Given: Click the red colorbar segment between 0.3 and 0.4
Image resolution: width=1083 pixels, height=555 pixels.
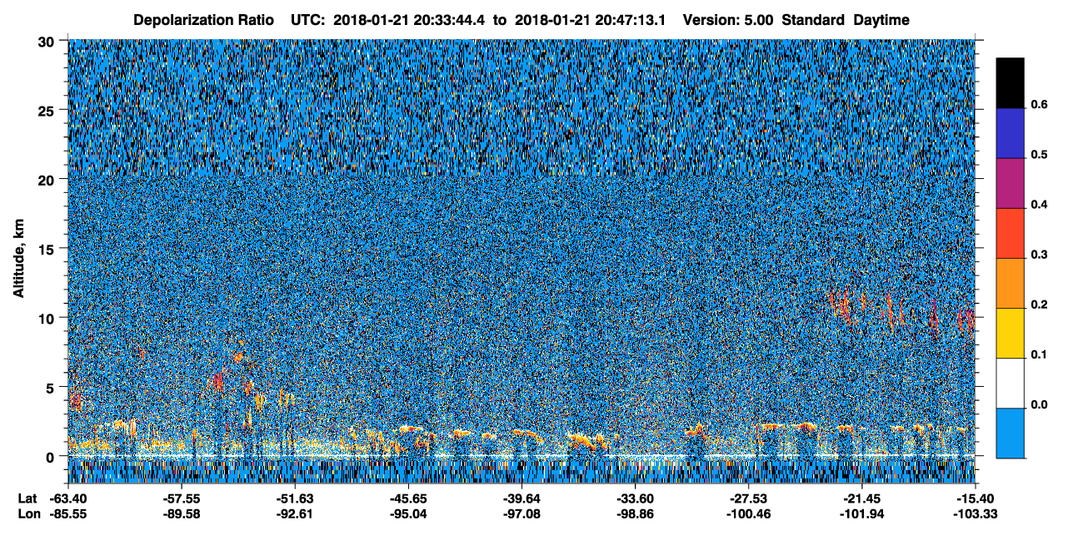Looking at the screenshot, I should [1010, 233].
